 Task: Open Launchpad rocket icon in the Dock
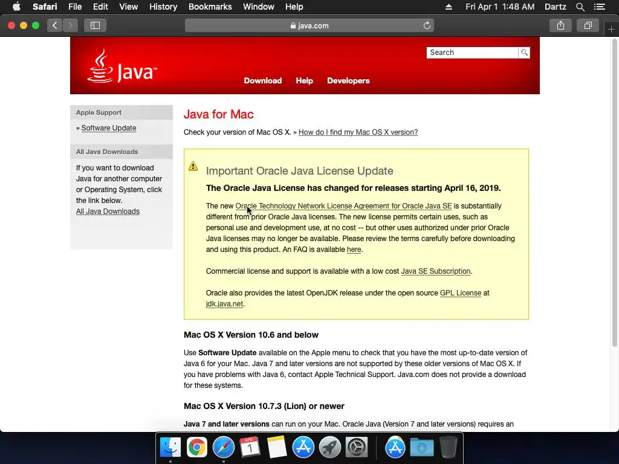(x=329, y=448)
